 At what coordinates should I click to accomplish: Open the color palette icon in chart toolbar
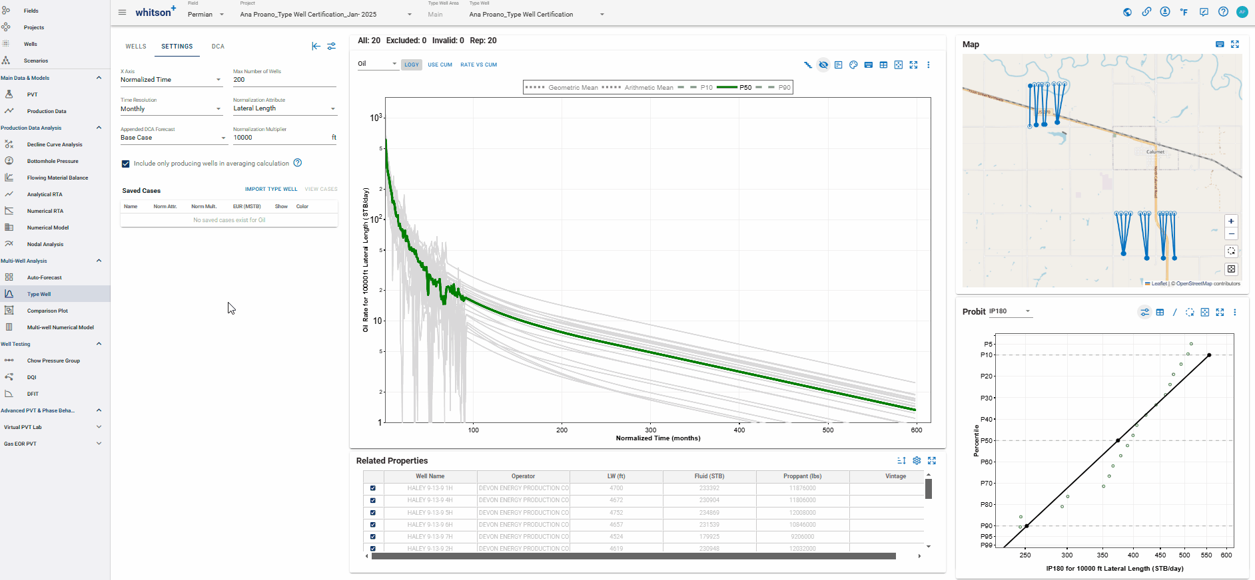[x=853, y=65]
